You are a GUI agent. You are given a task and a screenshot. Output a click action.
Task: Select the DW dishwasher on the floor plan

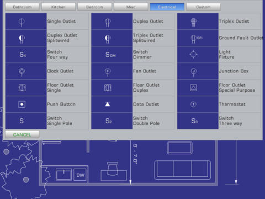click(80, 175)
